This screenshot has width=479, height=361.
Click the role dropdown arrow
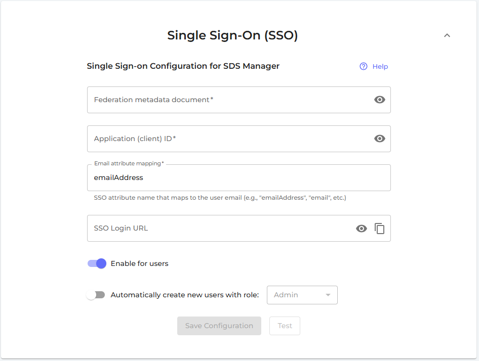tap(328, 295)
